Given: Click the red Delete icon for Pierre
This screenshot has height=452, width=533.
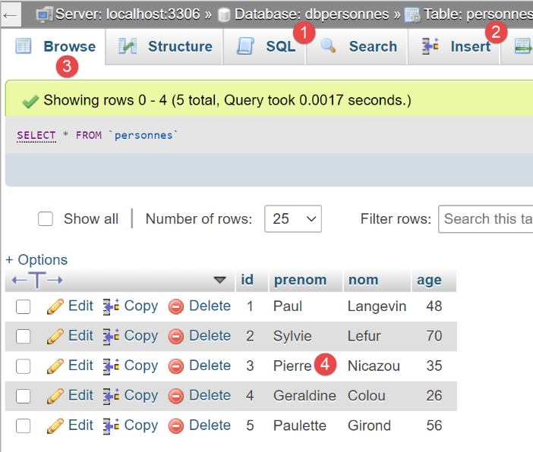Looking at the screenshot, I should click(176, 366).
